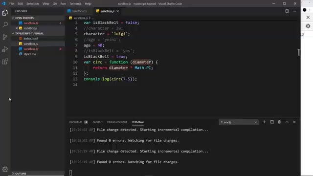313x176 pixels.
Task: Create a new terminal with plus icon
Action: pos(264,122)
